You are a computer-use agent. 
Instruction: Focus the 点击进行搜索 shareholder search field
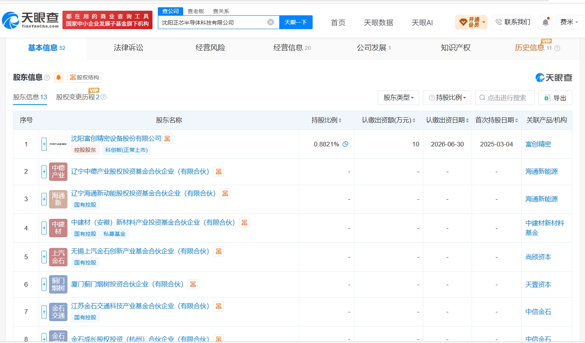505,98
